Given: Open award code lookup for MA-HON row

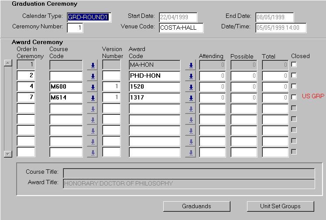Looking at the screenshot, I should (190, 65).
